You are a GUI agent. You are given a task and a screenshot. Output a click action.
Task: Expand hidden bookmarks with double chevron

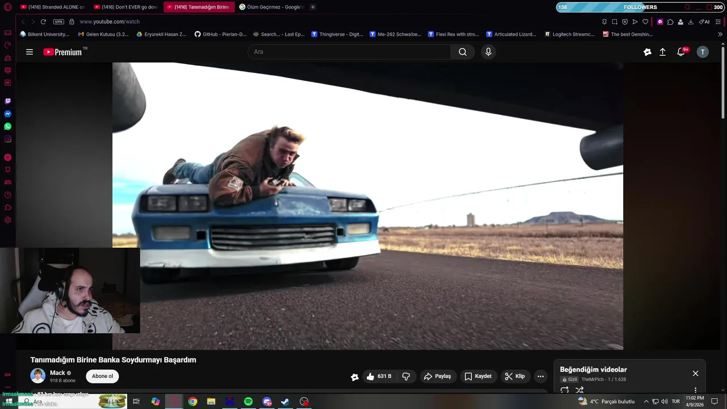[720, 34]
